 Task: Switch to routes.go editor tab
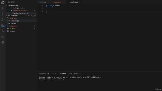pyautogui.click(x=58, y=2)
